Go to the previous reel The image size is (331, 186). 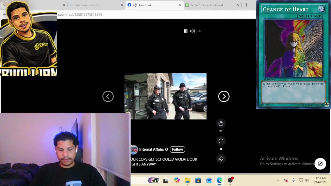click(108, 96)
